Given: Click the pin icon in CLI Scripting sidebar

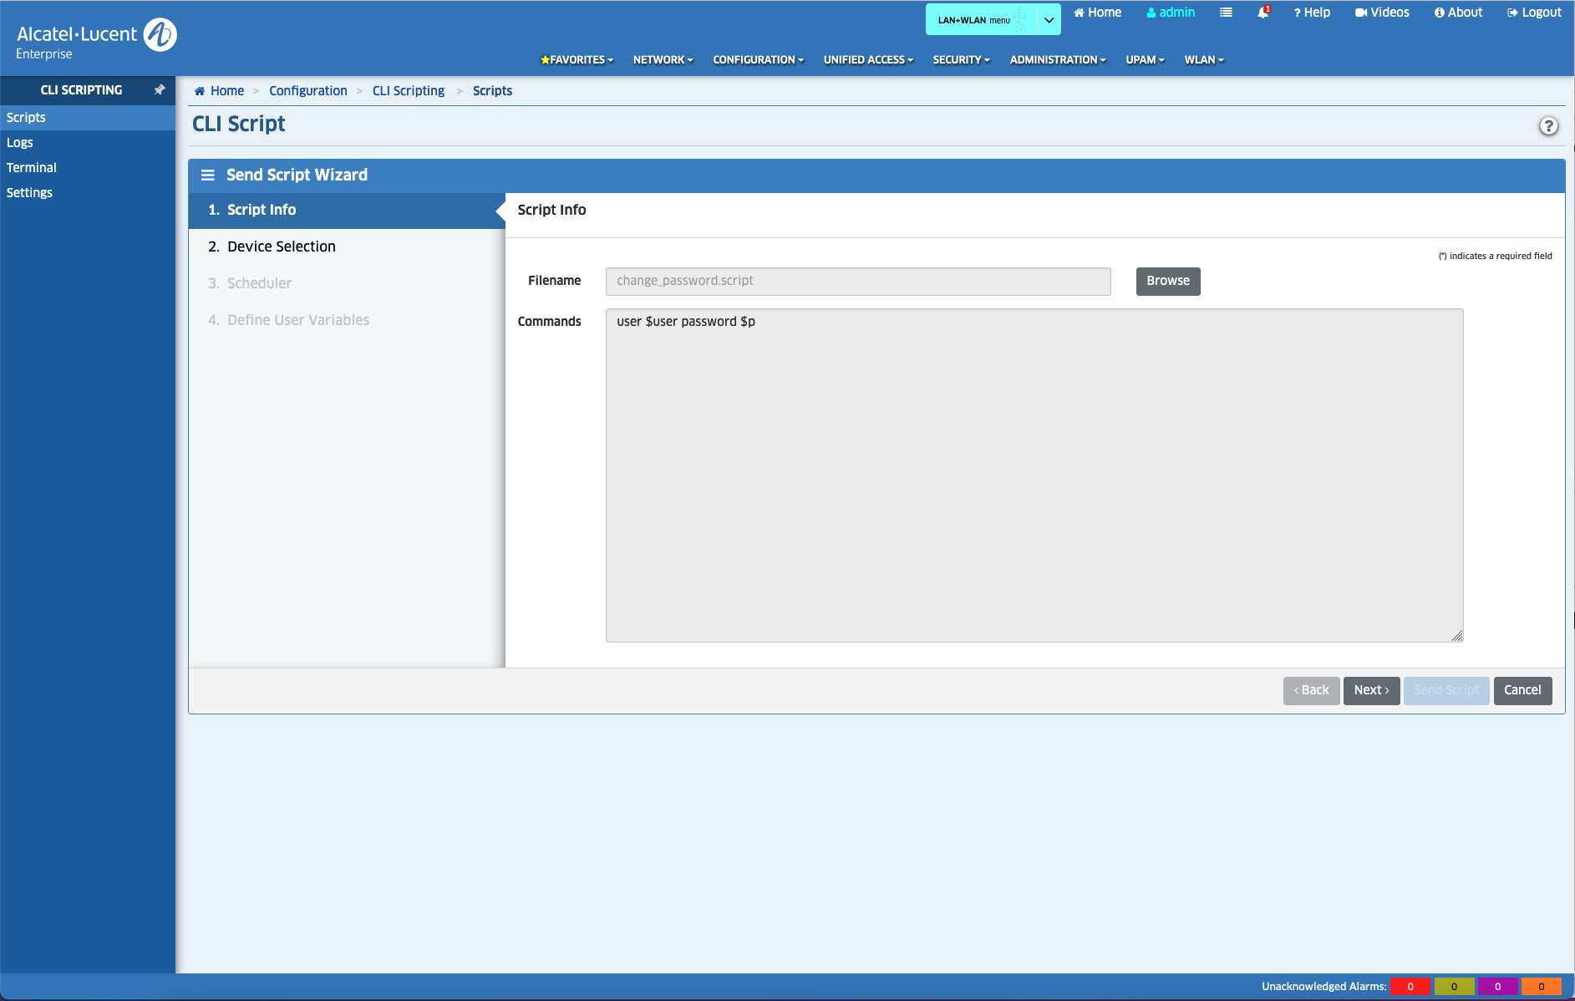Looking at the screenshot, I should click(x=160, y=89).
